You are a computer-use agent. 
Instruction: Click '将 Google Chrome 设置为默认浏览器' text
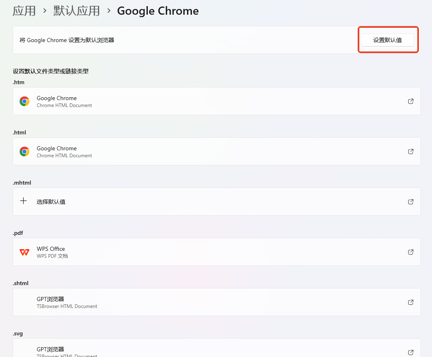point(67,40)
